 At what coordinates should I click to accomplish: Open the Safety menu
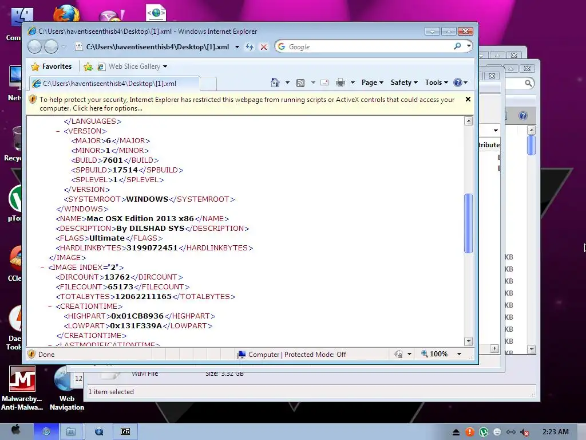(x=404, y=82)
